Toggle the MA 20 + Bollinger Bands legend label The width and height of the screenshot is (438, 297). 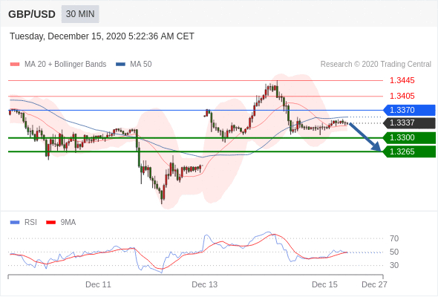coord(65,65)
